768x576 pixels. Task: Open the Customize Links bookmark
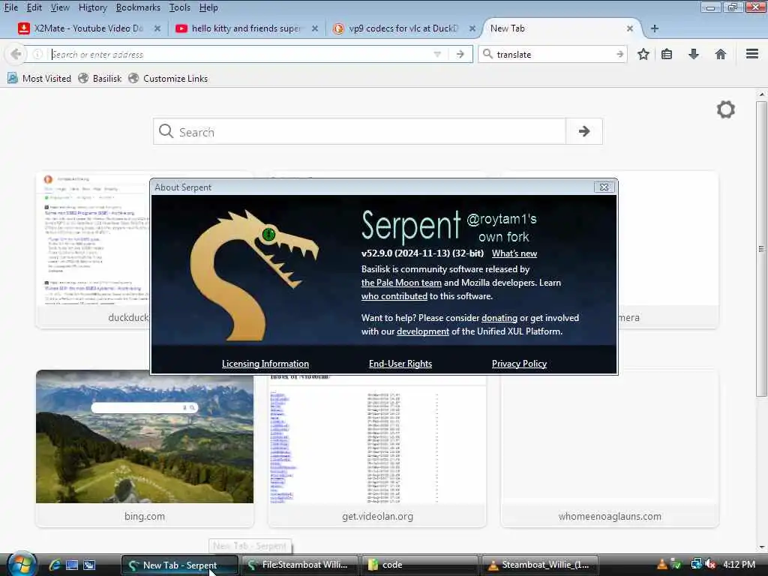[x=168, y=78]
